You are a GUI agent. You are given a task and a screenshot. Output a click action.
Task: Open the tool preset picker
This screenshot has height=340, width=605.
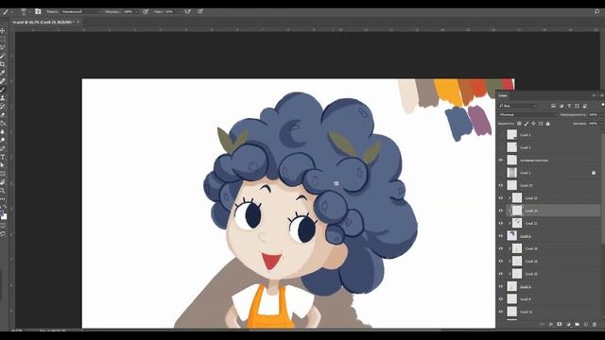coord(9,12)
